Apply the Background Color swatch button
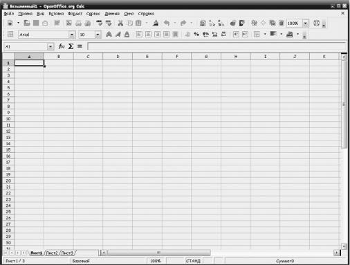Viewport: 350px width, 265px height. (x=273, y=35)
